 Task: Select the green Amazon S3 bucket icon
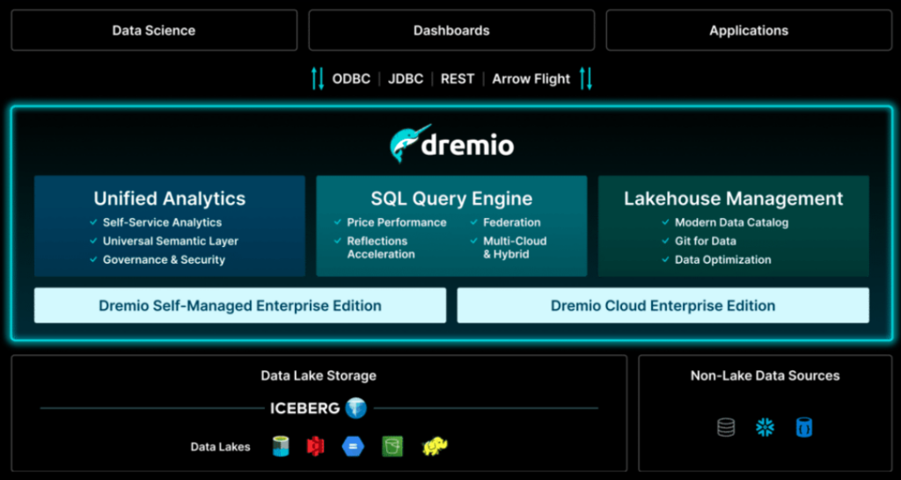pos(392,446)
